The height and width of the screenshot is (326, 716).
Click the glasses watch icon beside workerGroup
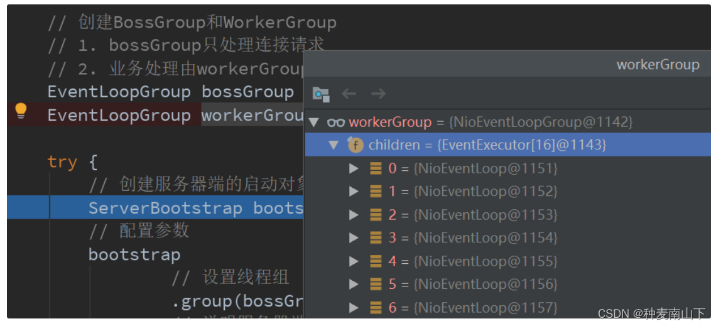coord(336,122)
